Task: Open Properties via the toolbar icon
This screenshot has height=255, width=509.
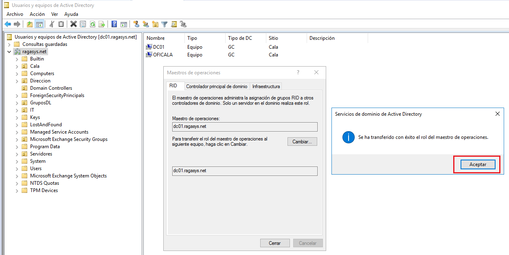Action: pos(83,24)
